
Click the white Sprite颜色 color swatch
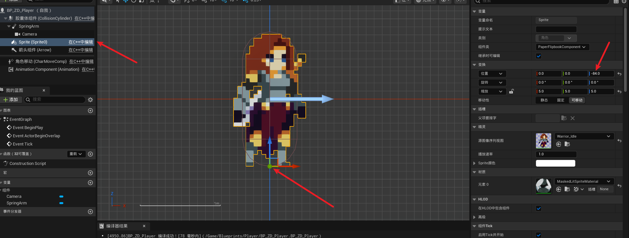coord(555,163)
